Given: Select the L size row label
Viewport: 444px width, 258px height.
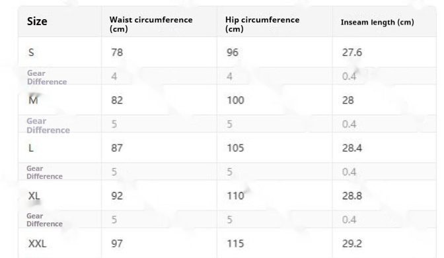Looking at the screenshot, I should (x=31, y=148).
